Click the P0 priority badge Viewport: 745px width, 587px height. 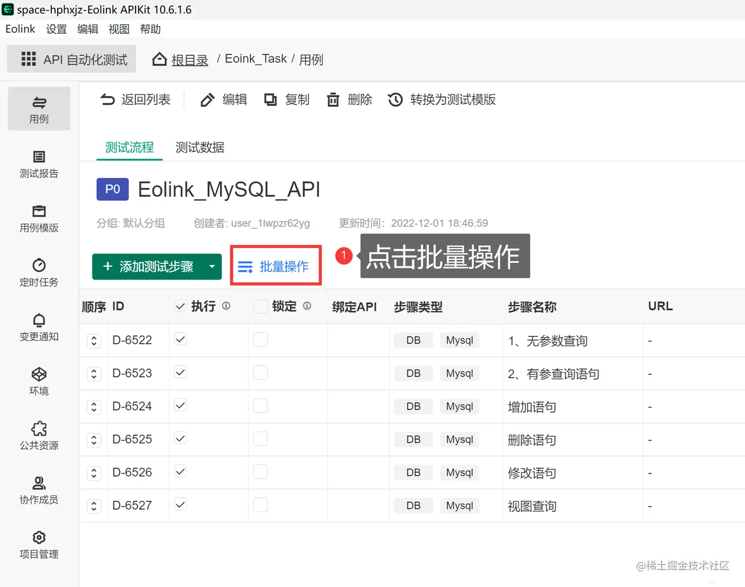point(112,189)
